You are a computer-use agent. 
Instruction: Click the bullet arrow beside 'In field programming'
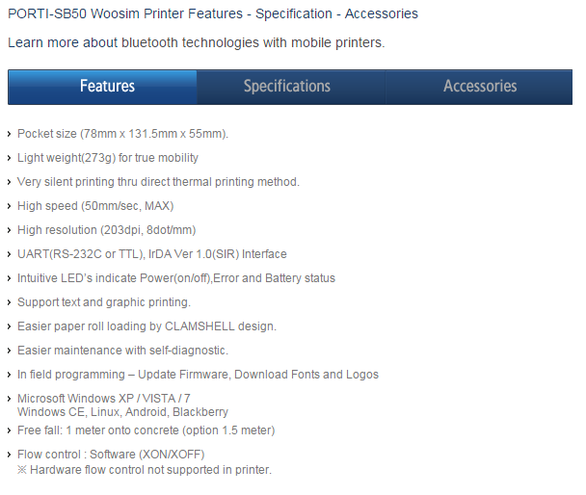(10, 375)
